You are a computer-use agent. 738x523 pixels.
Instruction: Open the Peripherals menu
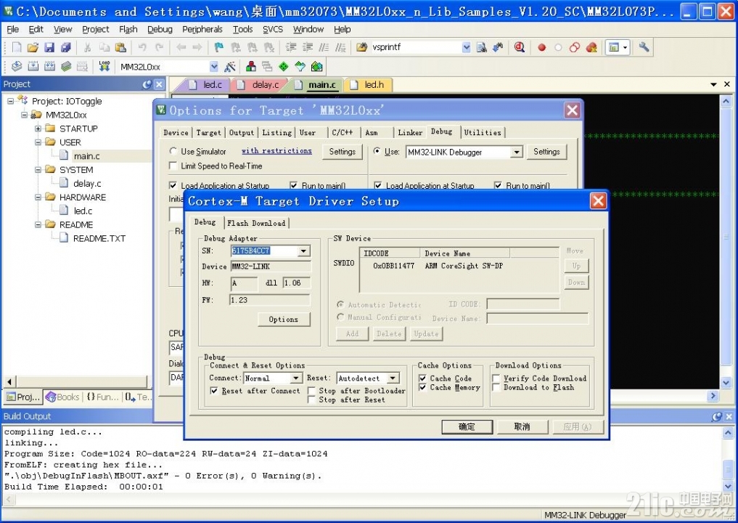pyautogui.click(x=202, y=29)
